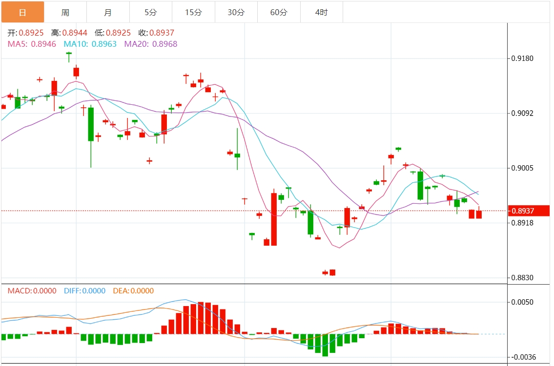Click the MA10: 0.8963 label
This screenshot has height=366, width=554.
click(90, 44)
